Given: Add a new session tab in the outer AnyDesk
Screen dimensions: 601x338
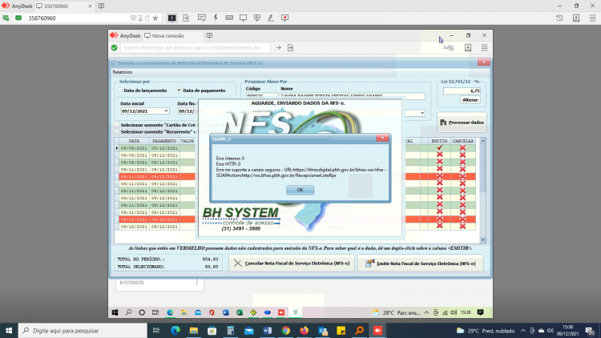Looking at the screenshot, I should coord(101,6).
